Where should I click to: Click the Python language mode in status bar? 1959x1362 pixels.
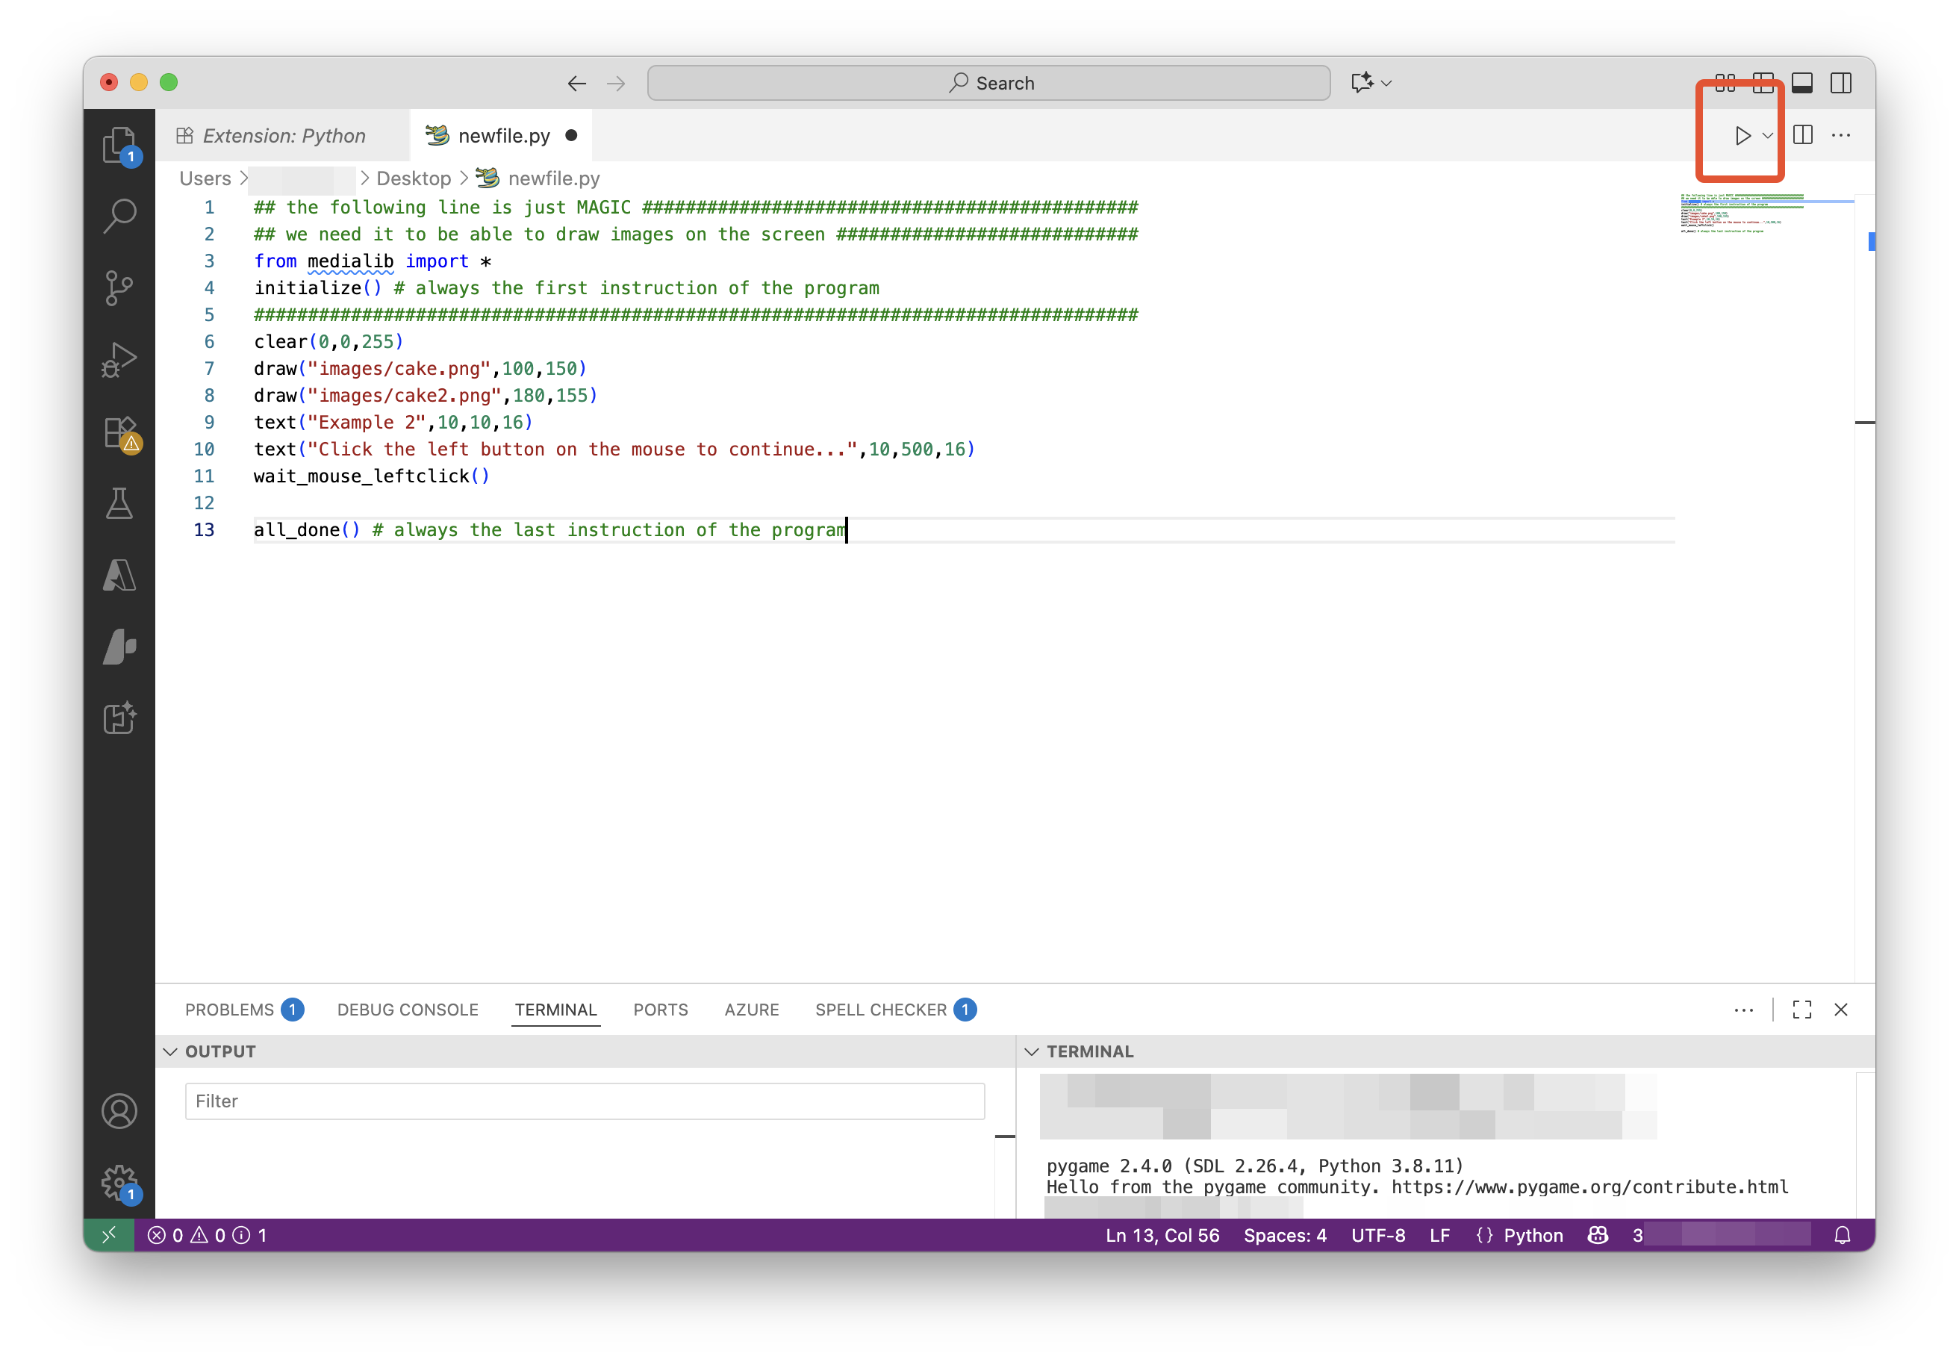tap(1533, 1235)
